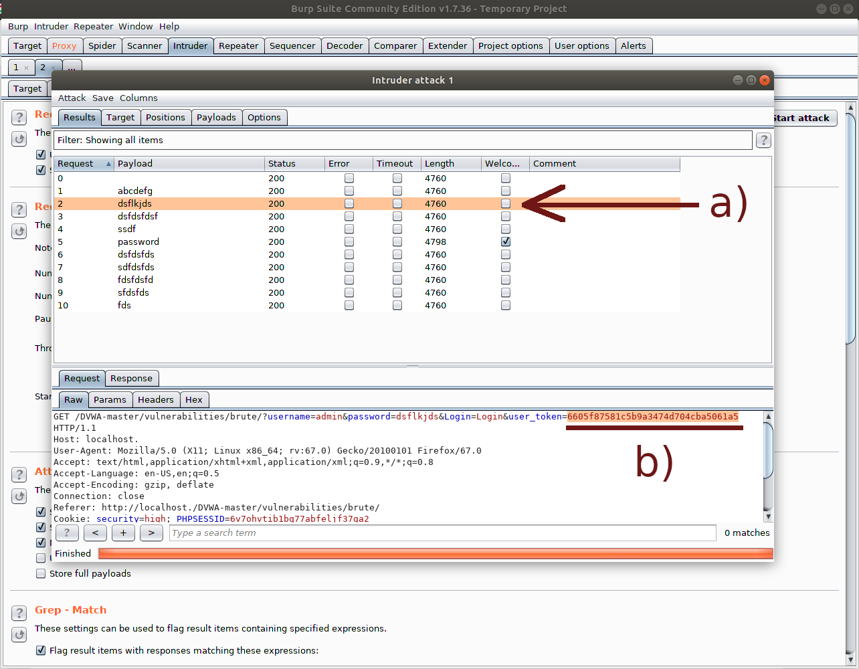
Task: Click the plus button beside search field
Action: pos(123,533)
